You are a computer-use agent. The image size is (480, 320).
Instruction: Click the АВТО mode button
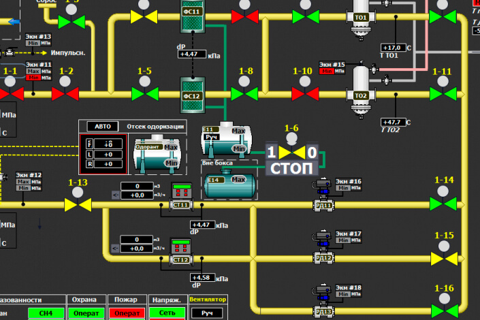(103, 127)
